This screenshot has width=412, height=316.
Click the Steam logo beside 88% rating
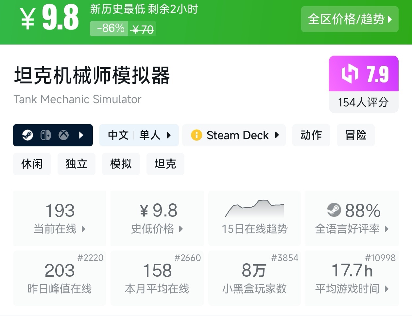[x=334, y=210]
